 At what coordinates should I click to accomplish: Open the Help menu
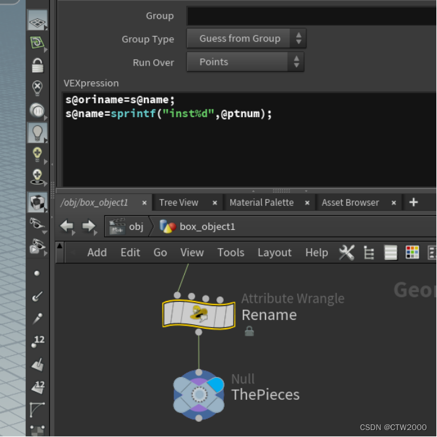pyautogui.click(x=317, y=253)
